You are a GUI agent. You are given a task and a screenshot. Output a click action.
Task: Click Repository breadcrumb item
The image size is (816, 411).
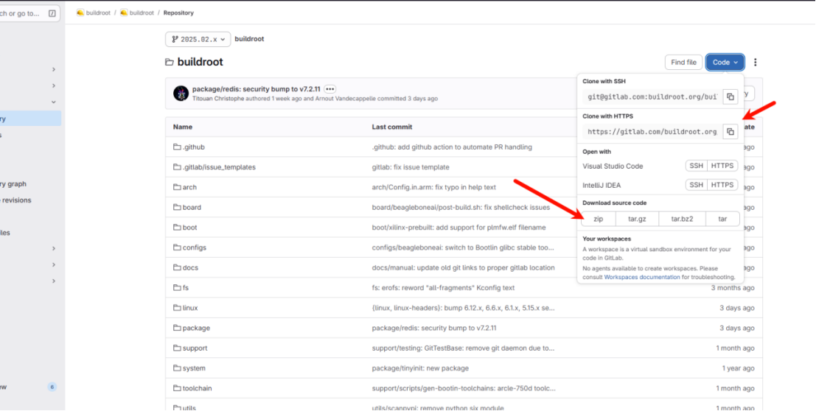(x=178, y=13)
